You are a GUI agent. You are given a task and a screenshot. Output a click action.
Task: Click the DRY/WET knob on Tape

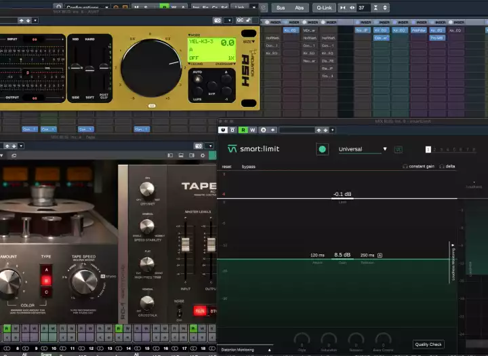[x=147, y=189]
